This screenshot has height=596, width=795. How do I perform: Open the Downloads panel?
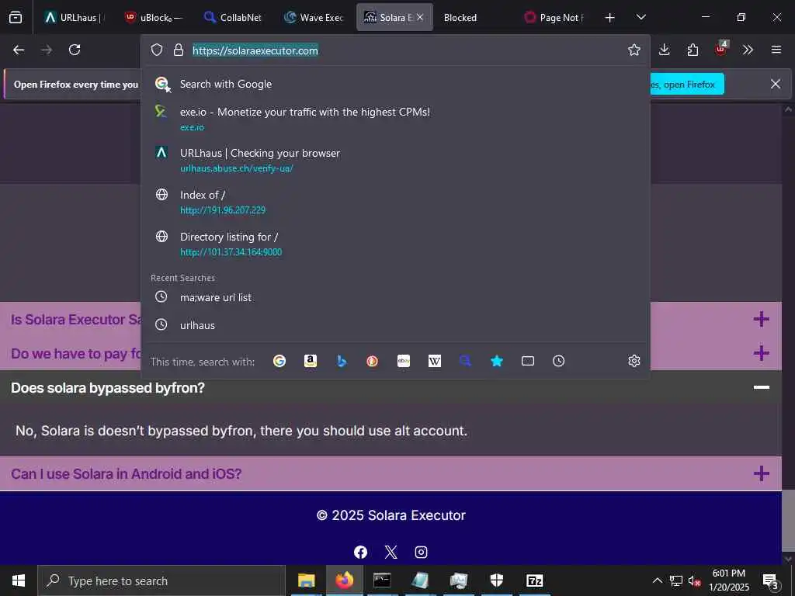point(665,50)
